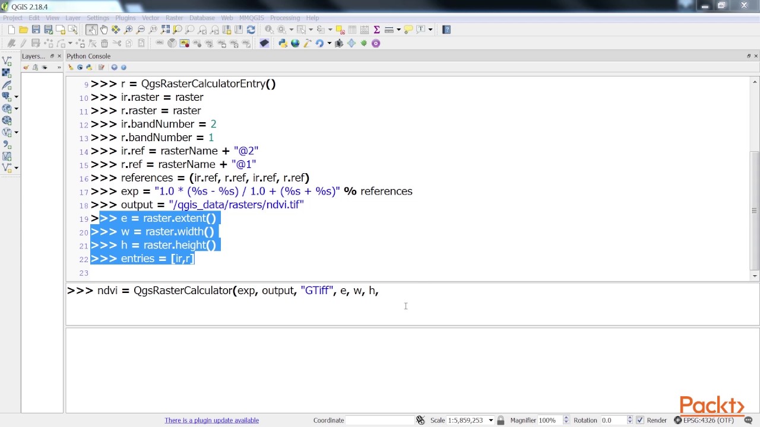760x427 pixels.
Task: Open the Field Calculator abacus icon
Action: click(x=365, y=30)
